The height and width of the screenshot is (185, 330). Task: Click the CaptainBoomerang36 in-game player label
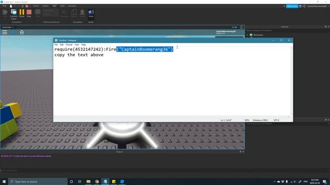point(226,31)
